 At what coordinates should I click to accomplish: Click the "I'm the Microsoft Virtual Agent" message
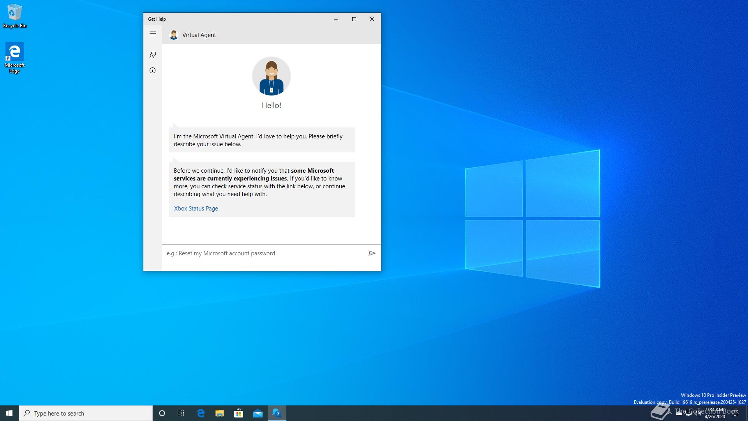(262, 140)
